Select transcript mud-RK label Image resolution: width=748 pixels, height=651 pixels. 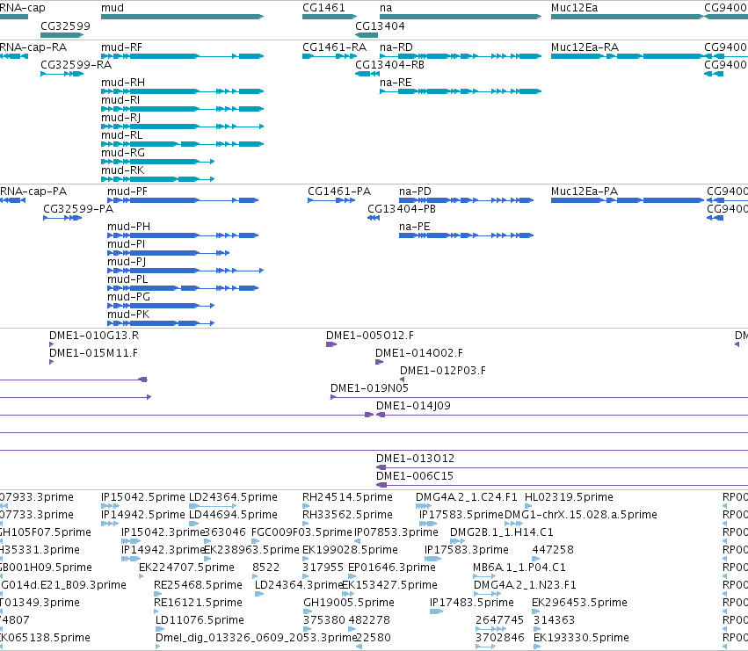pos(122,170)
